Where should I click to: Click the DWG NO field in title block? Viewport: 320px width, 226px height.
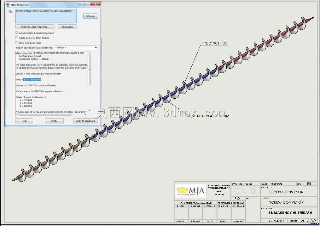(242, 184)
